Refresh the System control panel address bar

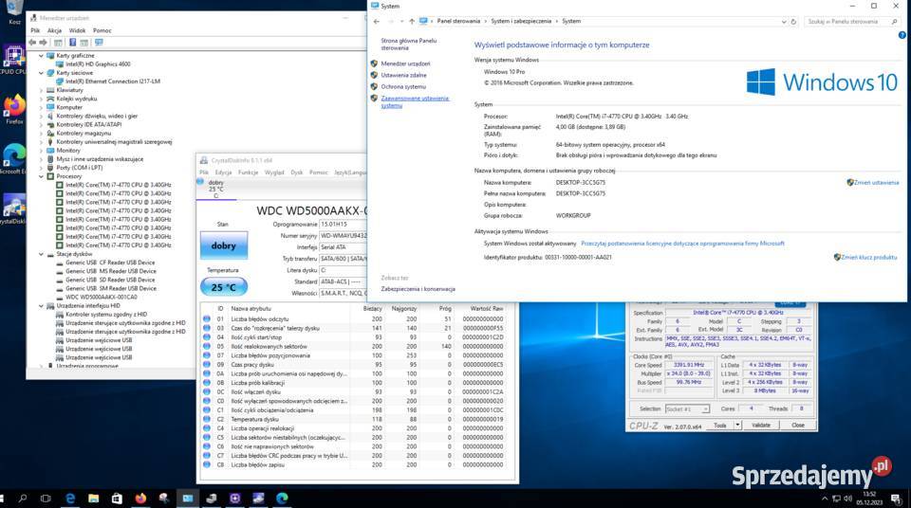tap(793, 22)
